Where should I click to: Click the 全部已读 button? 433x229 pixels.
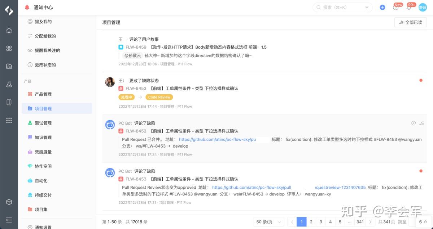(x=410, y=22)
